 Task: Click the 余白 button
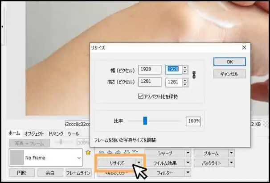tap(50, 173)
